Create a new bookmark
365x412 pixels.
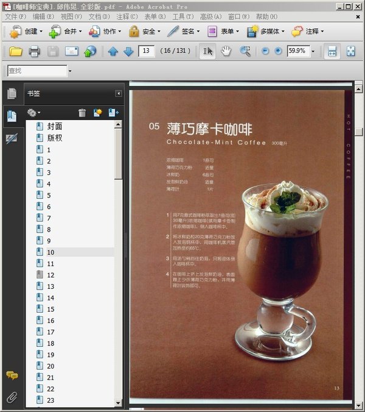coord(98,113)
